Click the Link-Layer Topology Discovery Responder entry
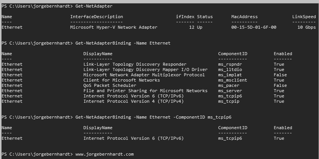Viewport: 319px width, 159px height. 135,65
